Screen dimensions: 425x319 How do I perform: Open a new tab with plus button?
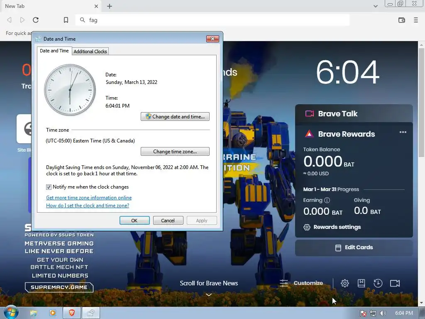tap(110, 6)
